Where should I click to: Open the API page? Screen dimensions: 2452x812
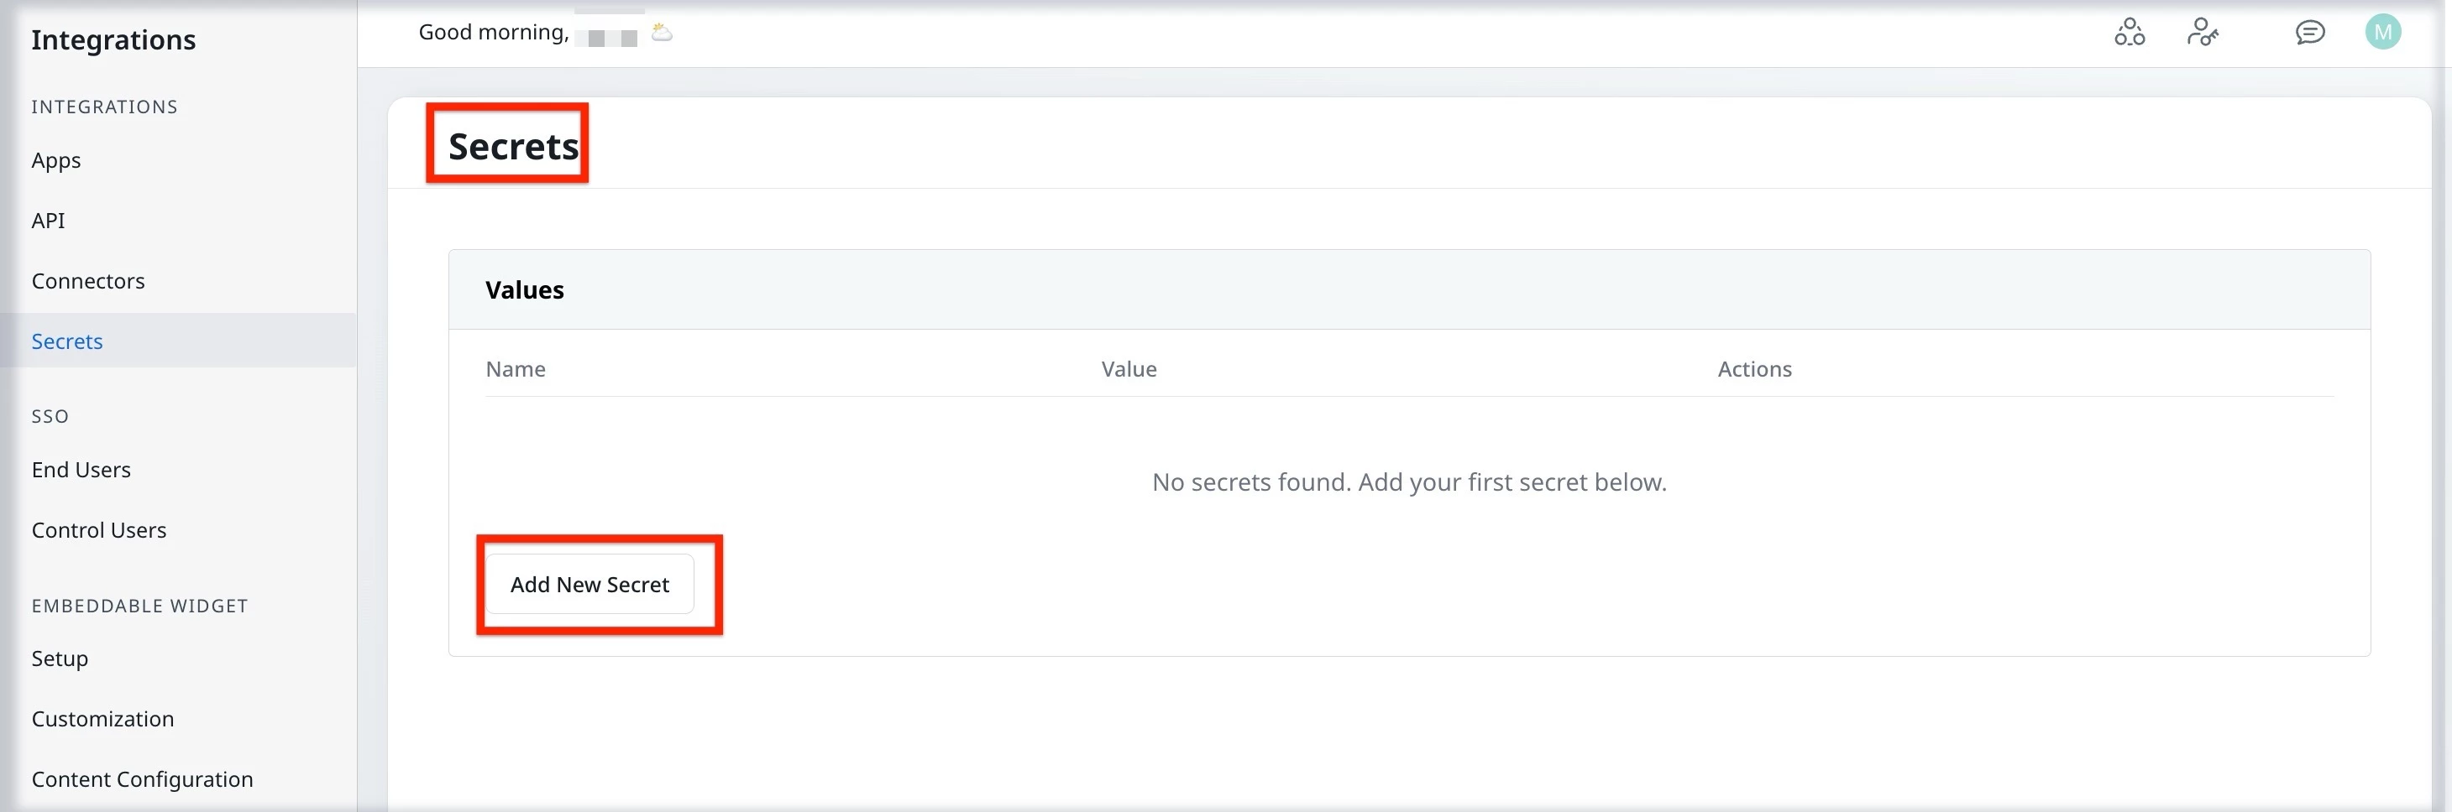[48, 220]
